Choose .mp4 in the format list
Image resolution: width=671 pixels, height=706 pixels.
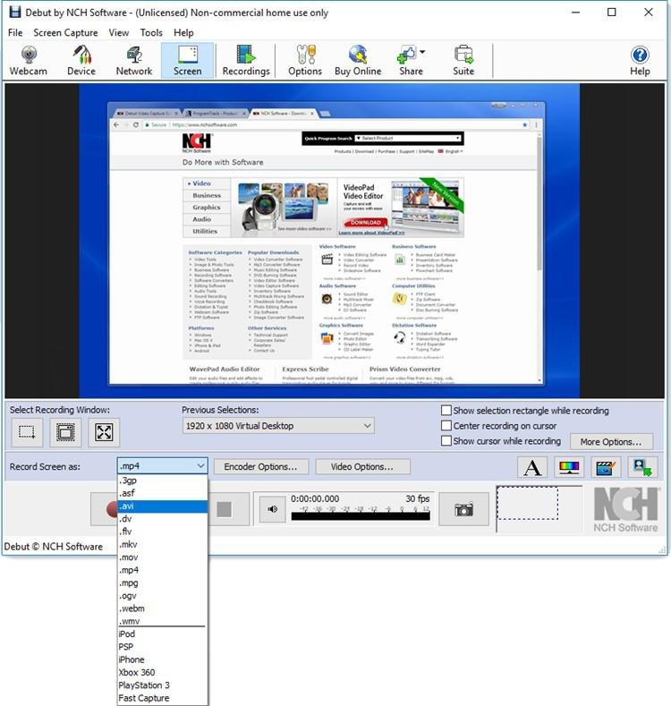tap(162, 570)
